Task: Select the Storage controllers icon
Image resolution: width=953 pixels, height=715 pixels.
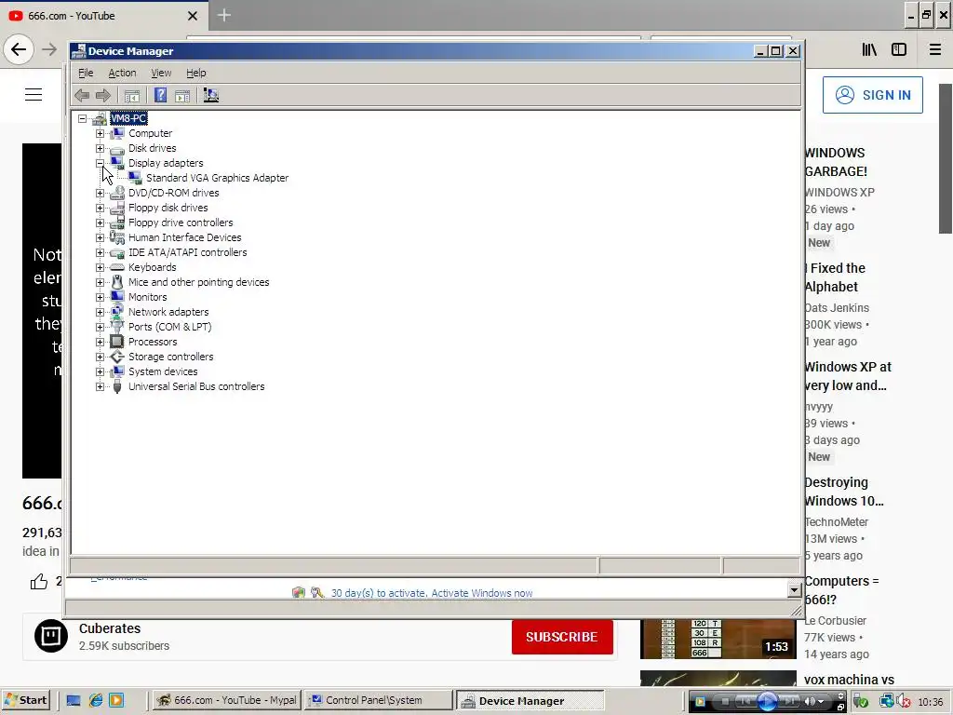Action: click(117, 357)
